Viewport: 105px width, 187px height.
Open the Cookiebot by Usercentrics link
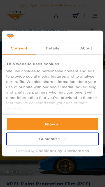point(62,151)
